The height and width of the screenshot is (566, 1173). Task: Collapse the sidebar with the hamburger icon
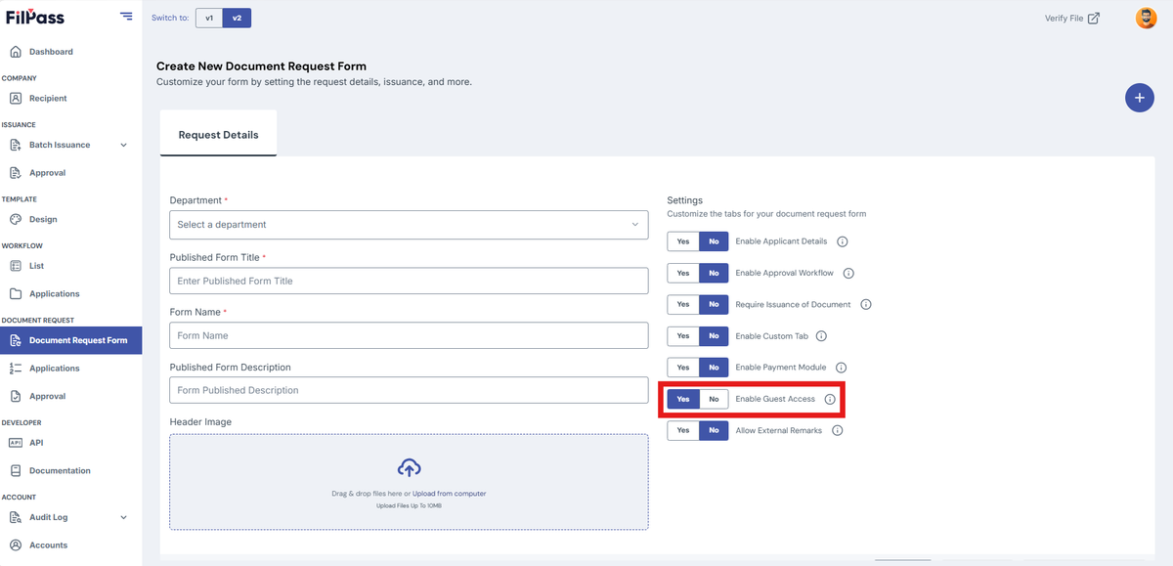point(126,16)
